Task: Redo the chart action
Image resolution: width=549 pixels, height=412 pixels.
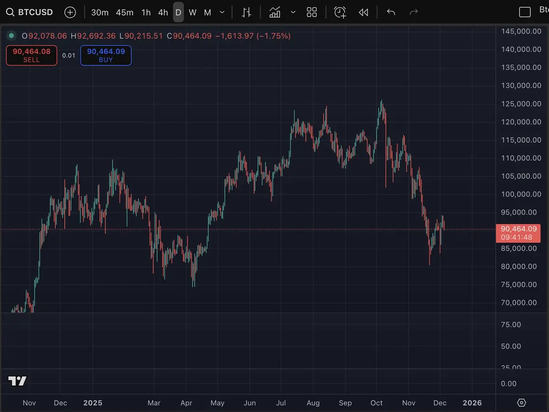Action: point(414,12)
